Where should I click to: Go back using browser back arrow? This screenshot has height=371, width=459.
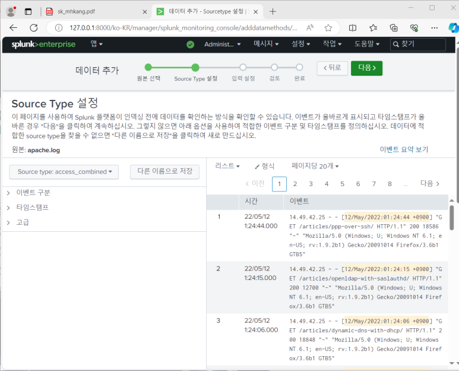click(x=14, y=28)
